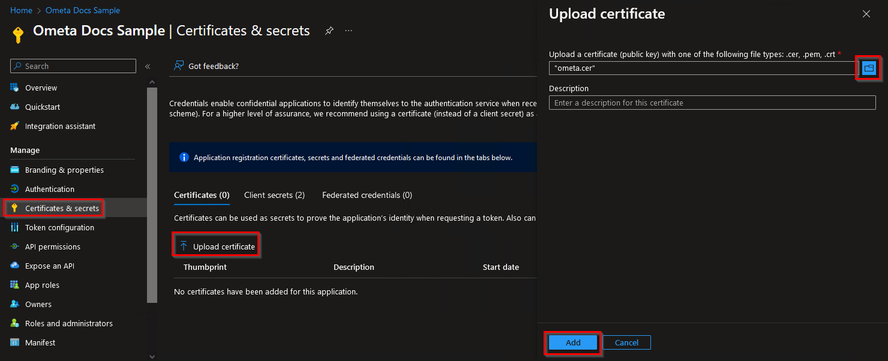Close the Upload certificate panel
Image resolution: width=888 pixels, height=361 pixels.
click(x=866, y=14)
